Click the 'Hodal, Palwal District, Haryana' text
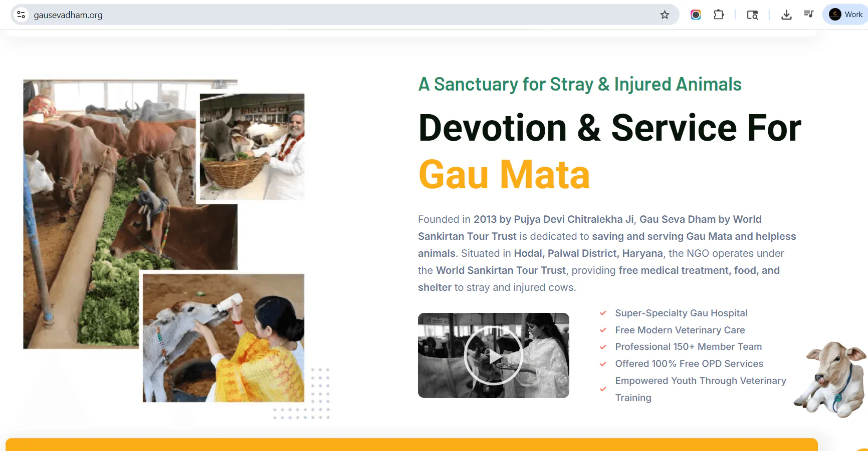 coord(588,253)
